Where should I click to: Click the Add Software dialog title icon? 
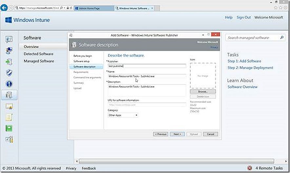tap(71, 35)
